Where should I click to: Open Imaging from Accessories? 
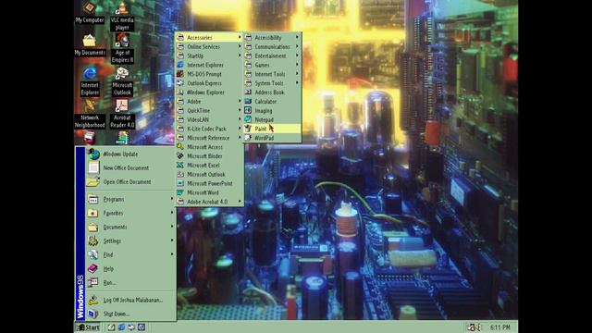point(272,111)
